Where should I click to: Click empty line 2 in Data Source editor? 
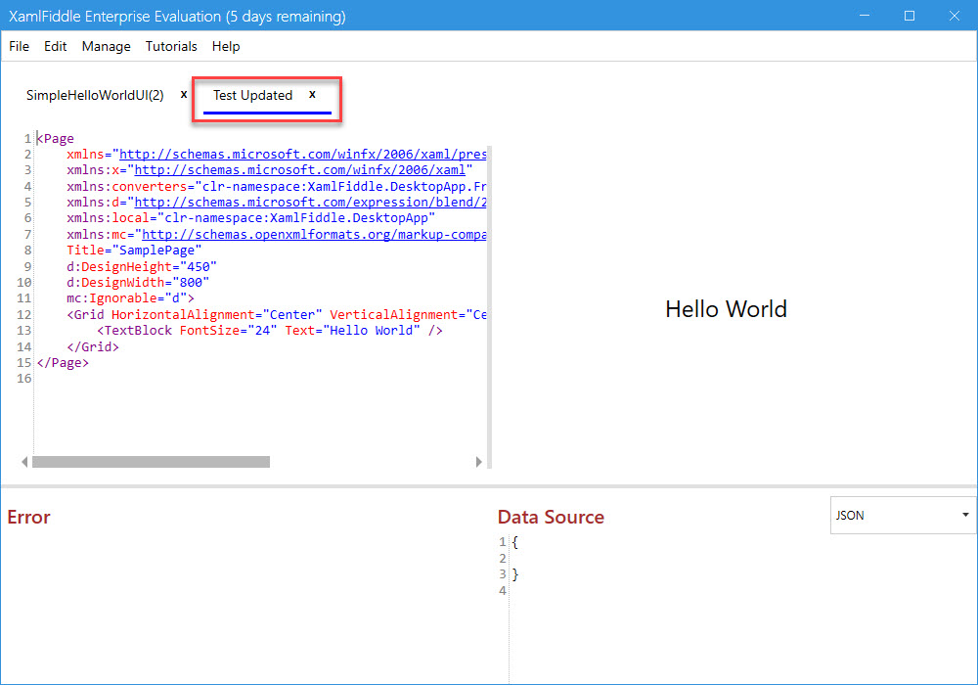click(x=742, y=558)
